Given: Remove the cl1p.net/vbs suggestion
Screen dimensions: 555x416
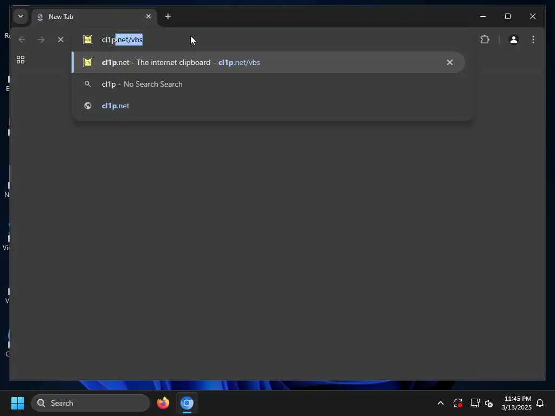Looking at the screenshot, I should coord(449,62).
